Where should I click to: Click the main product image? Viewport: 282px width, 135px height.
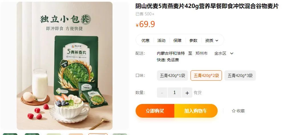[65, 66]
